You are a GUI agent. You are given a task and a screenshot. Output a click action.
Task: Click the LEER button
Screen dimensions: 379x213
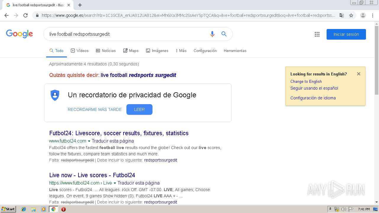pyautogui.click(x=139, y=109)
